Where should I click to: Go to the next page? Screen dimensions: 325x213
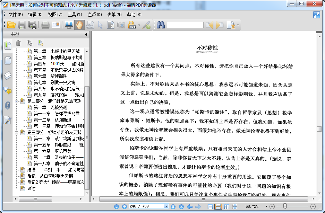point(173,206)
